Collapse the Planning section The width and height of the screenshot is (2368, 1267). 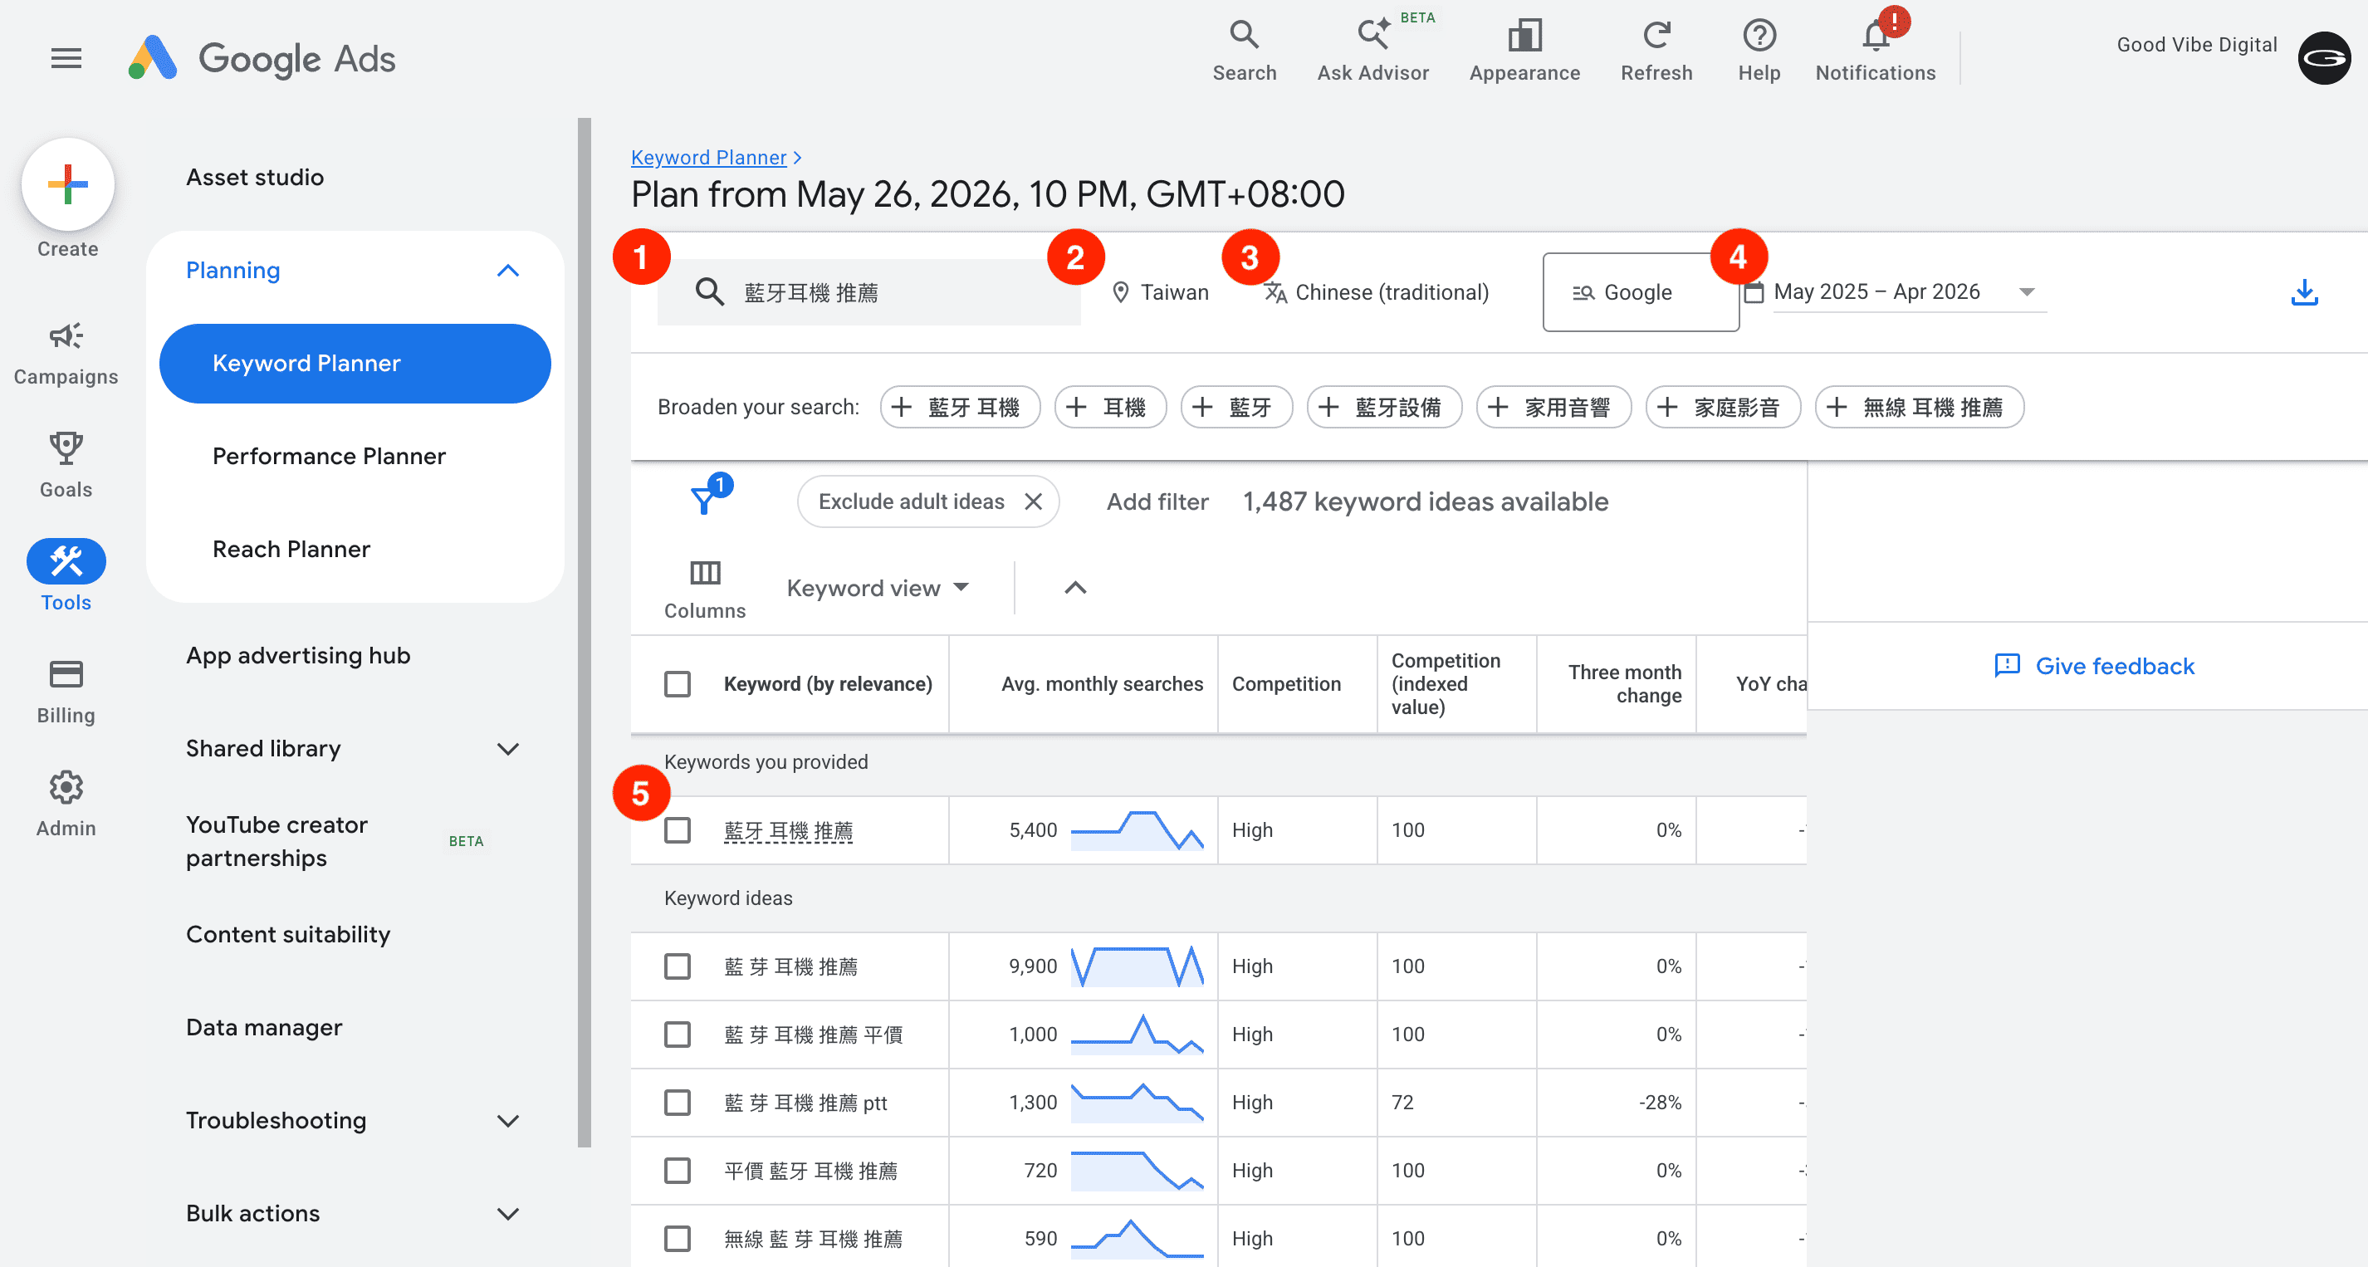click(507, 271)
